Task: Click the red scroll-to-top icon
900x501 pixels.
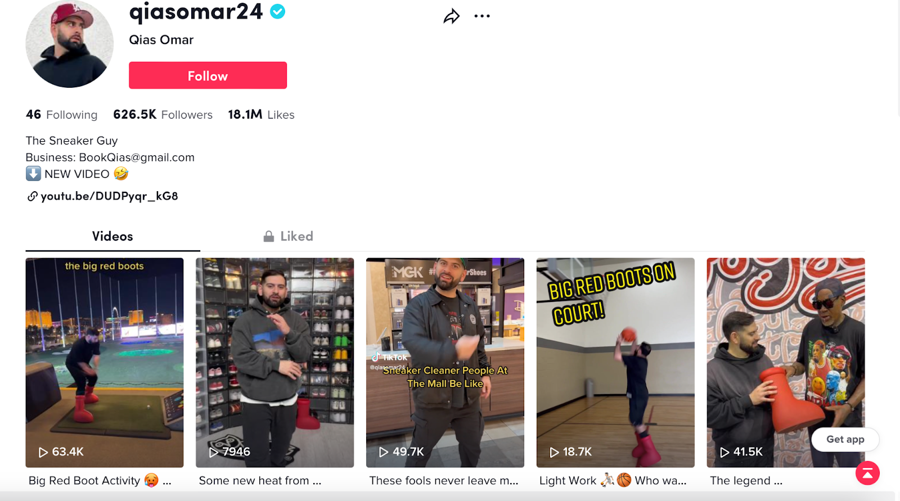Action: tap(867, 473)
